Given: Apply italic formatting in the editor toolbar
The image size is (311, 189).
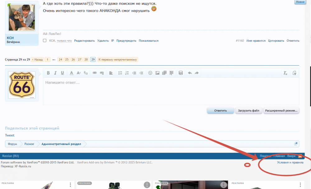Looking at the screenshot, I should point(55,73).
